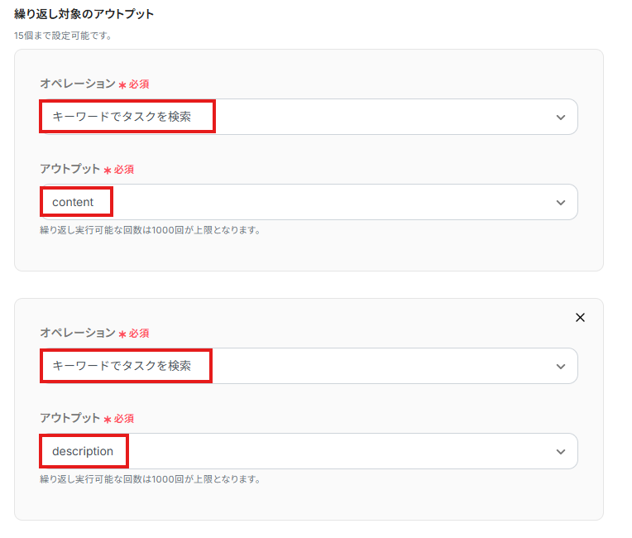Image resolution: width=632 pixels, height=538 pixels.
Task: Click the 1000回 limit note under the content dropdown
Action: (x=151, y=230)
